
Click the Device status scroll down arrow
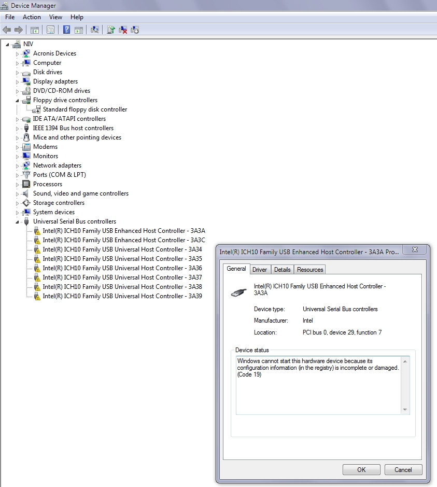point(405,409)
